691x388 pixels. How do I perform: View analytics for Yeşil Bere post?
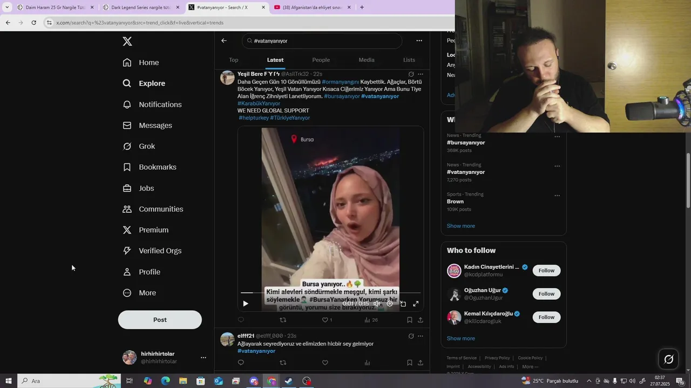pyautogui.click(x=371, y=320)
